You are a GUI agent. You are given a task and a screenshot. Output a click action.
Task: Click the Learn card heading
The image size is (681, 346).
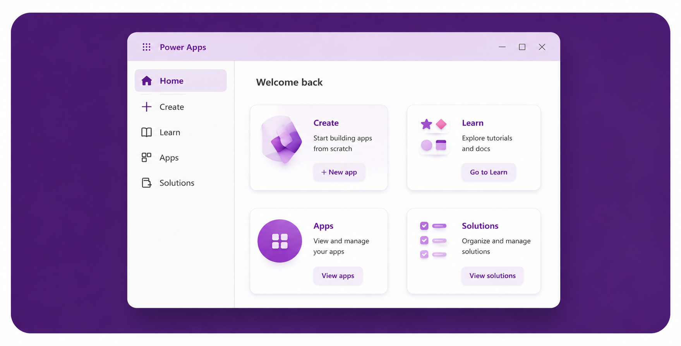pos(473,123)
